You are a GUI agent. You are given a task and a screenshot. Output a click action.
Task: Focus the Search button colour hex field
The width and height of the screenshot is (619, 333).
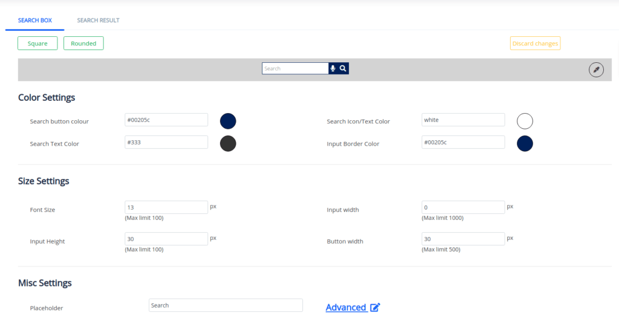[166, 120]
